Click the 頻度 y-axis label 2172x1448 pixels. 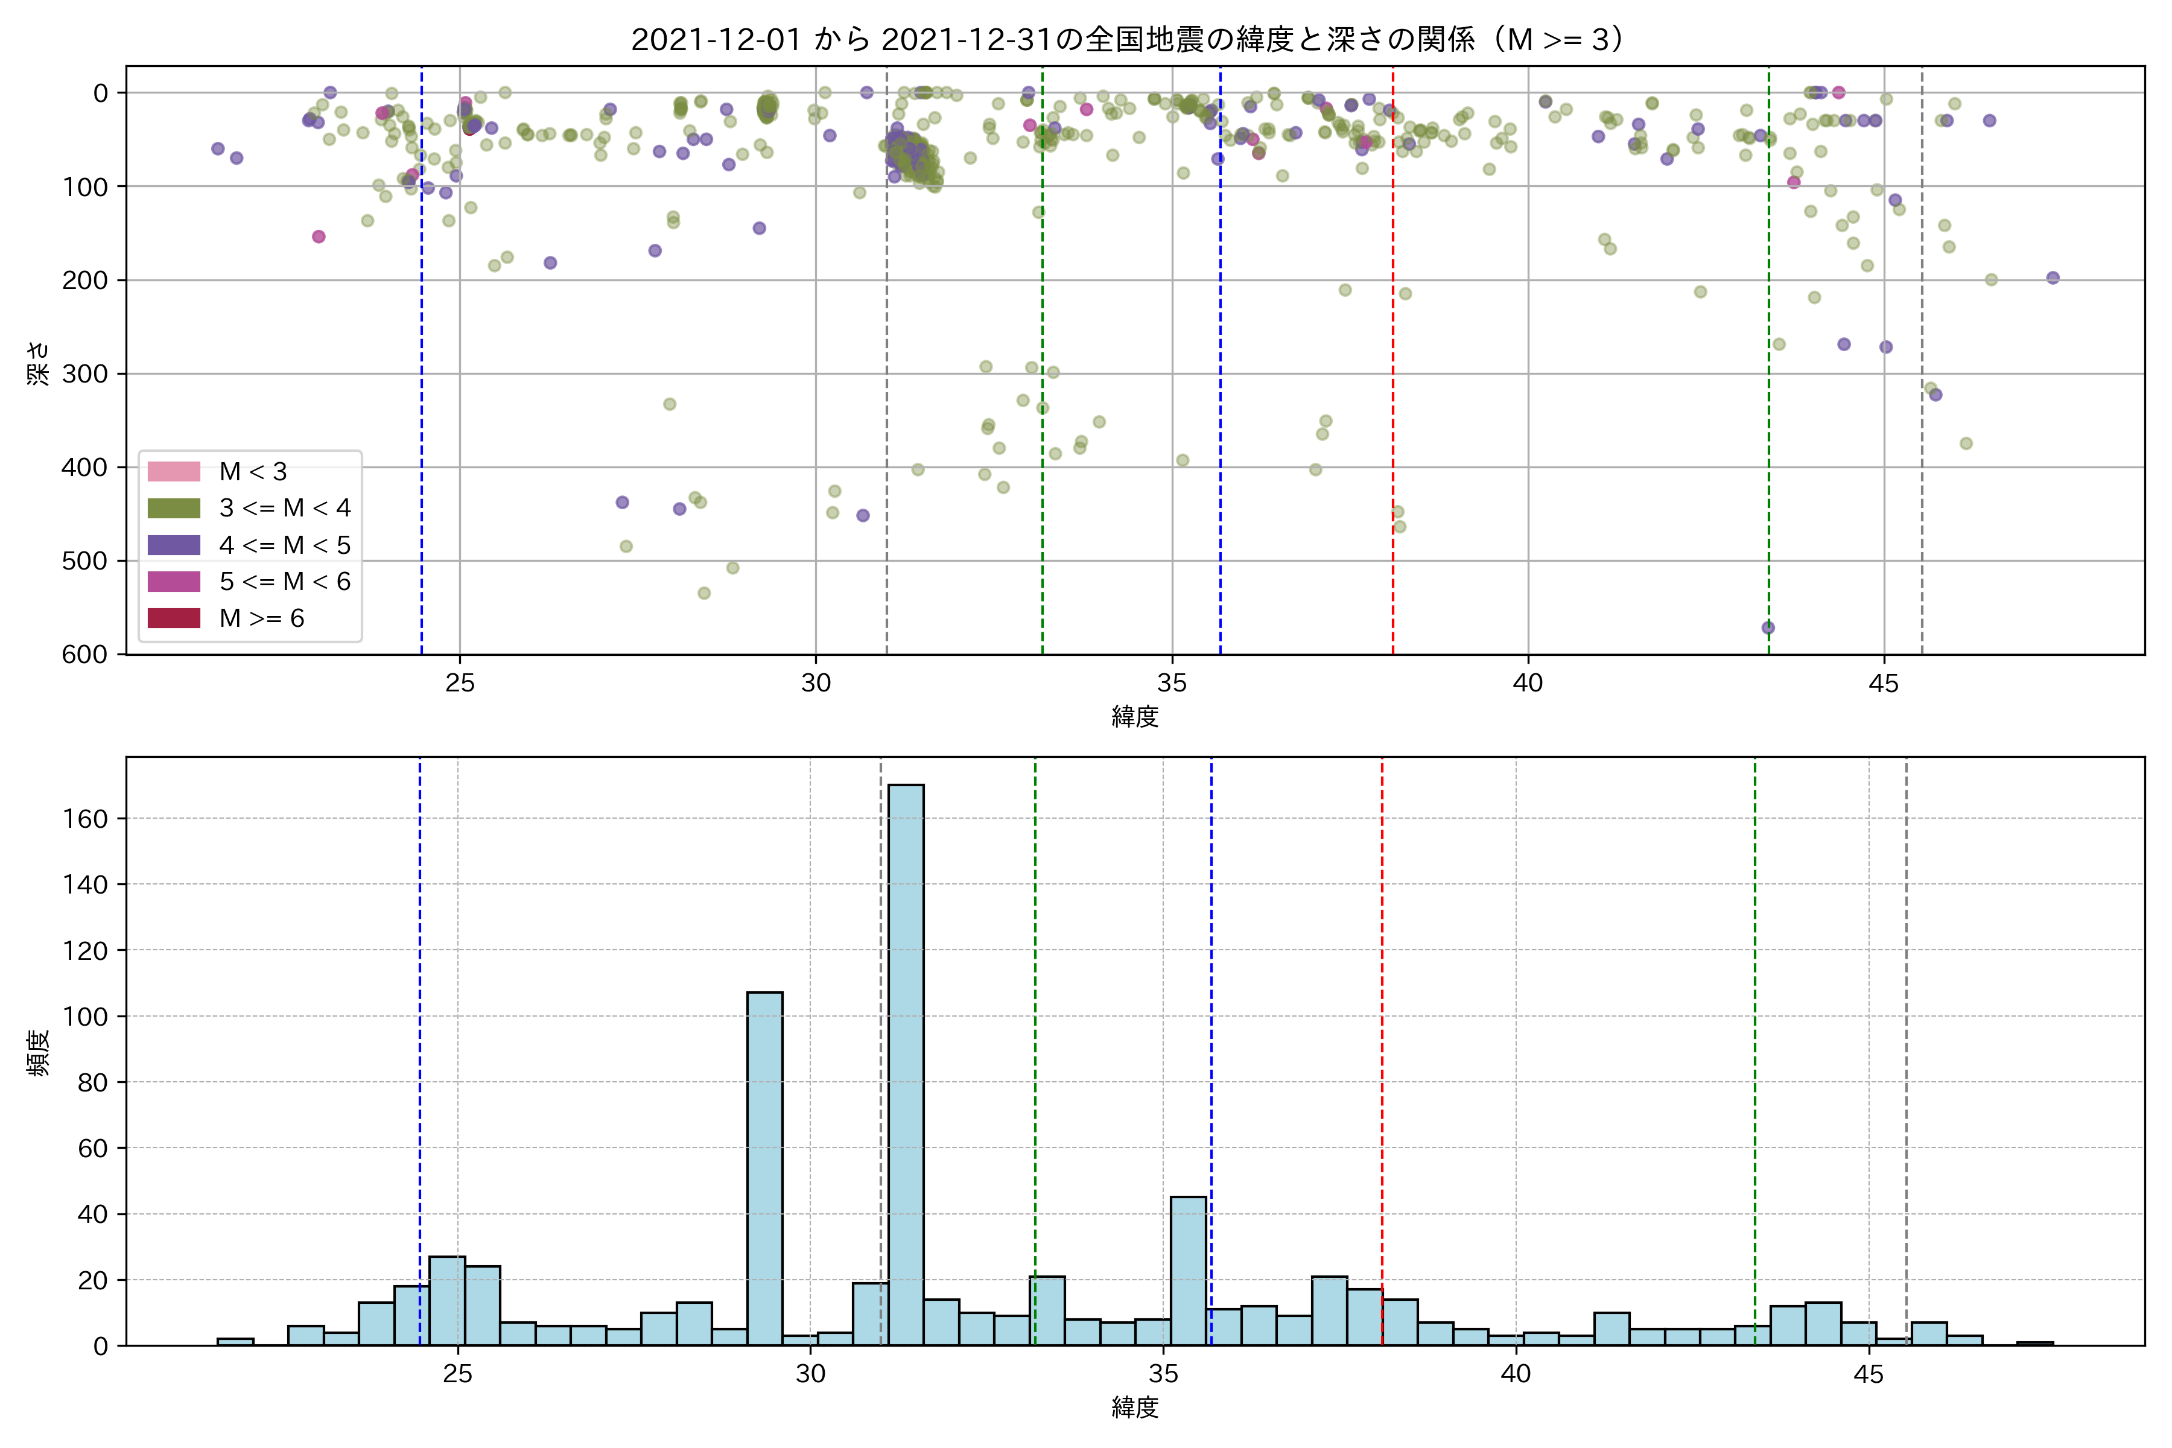(x=39, y=1053)
